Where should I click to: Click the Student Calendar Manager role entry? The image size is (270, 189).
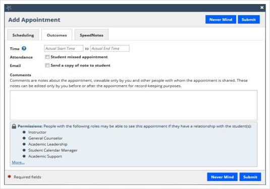[x=53, y=150]
